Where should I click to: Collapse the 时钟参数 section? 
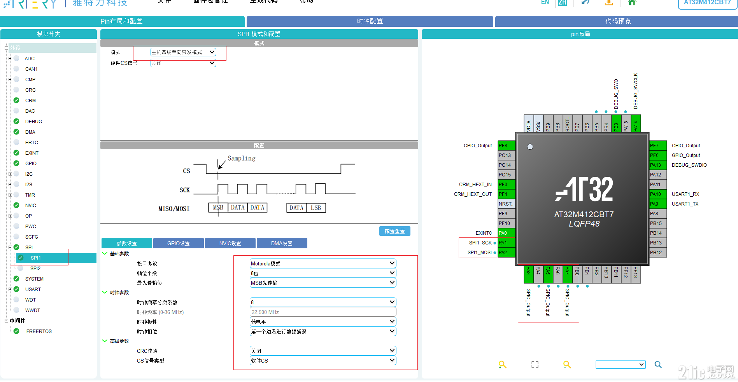(105, 292)
